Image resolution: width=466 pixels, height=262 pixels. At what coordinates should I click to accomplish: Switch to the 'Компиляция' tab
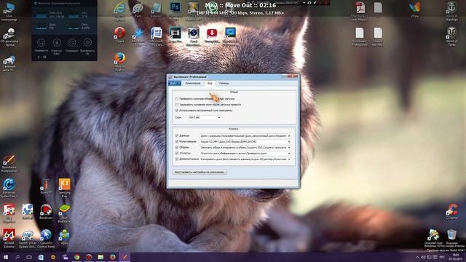193,84
